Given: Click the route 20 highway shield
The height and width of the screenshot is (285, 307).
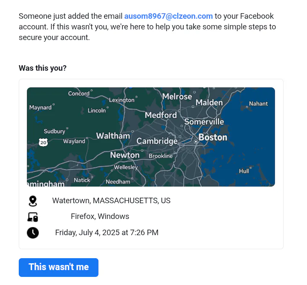Looking at the screenshot, I should click(x=43, y=142).
